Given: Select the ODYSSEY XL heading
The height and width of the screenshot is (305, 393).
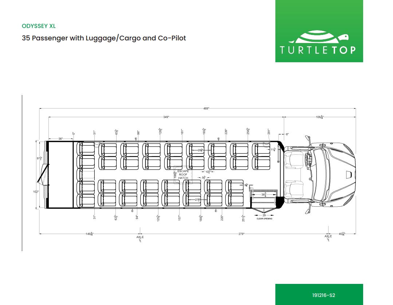Looking at the screenshot, I should [39, 26].
